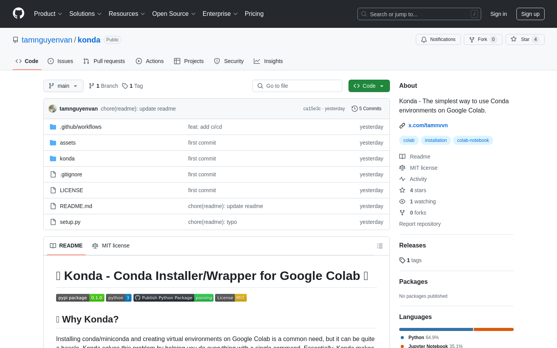Click the 1 Tag link near branch selector
557x348 pixels.
click(133, 86)
